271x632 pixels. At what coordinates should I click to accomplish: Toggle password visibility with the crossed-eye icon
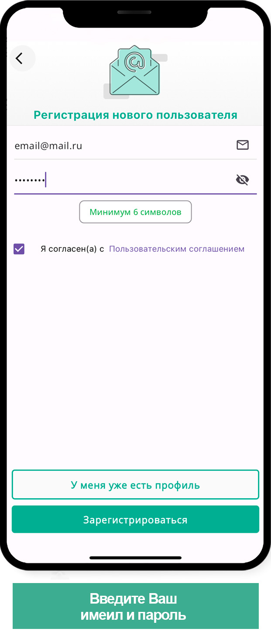pos(242,180)
